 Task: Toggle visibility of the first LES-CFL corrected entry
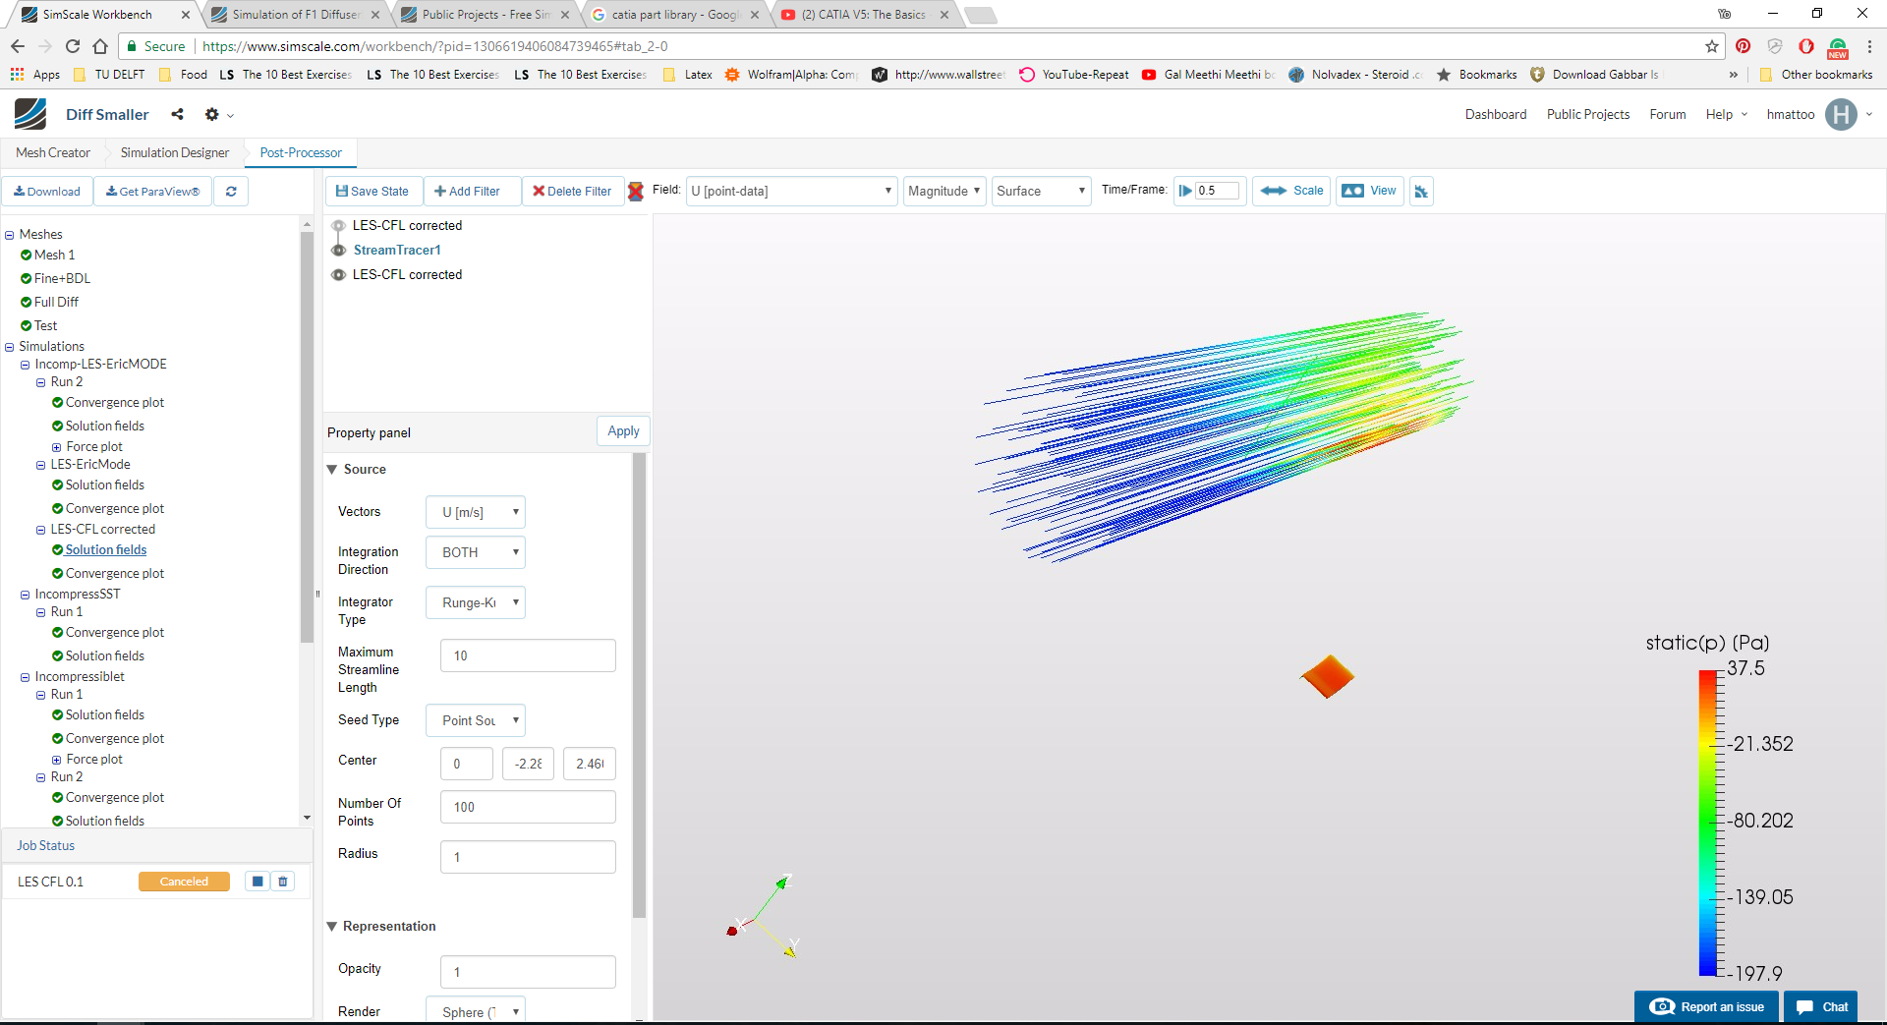(338, 226)
